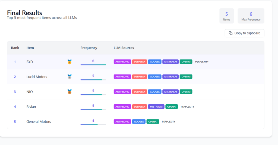
Task: Click the ANTHROPIC tag in Rivian row
Action: (x=122, y=107)
